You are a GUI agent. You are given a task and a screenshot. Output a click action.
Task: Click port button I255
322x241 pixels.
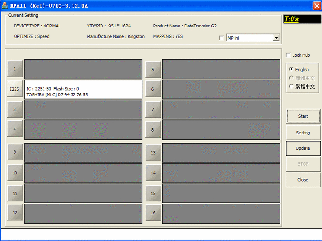[15, 89]
